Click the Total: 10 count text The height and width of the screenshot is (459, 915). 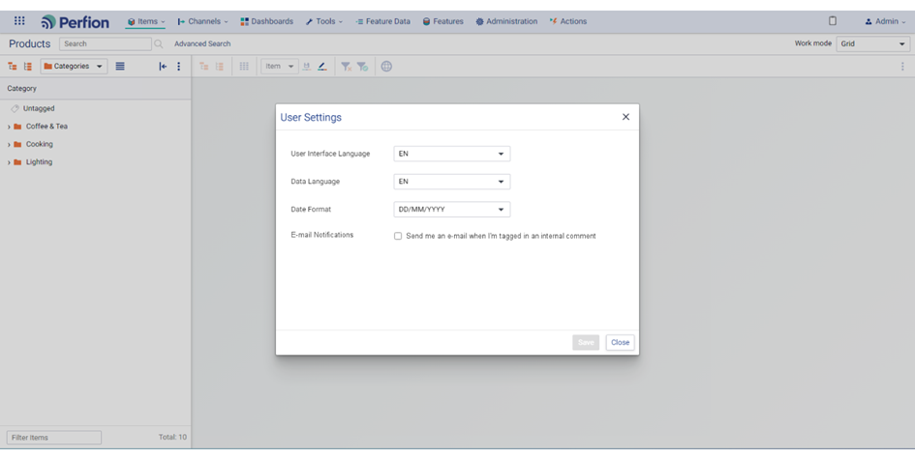[x=172, y=437]
